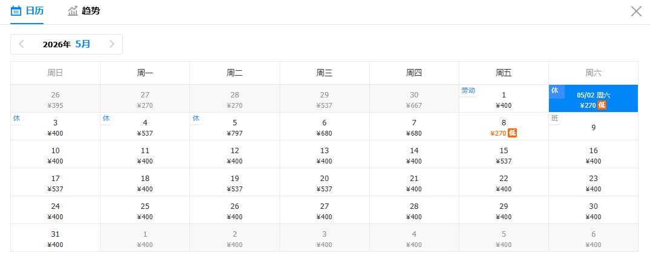This screenshot has height=264, width=650.
Task: Click the 休 badge on May 4
Action: click(x=107, y=118)
